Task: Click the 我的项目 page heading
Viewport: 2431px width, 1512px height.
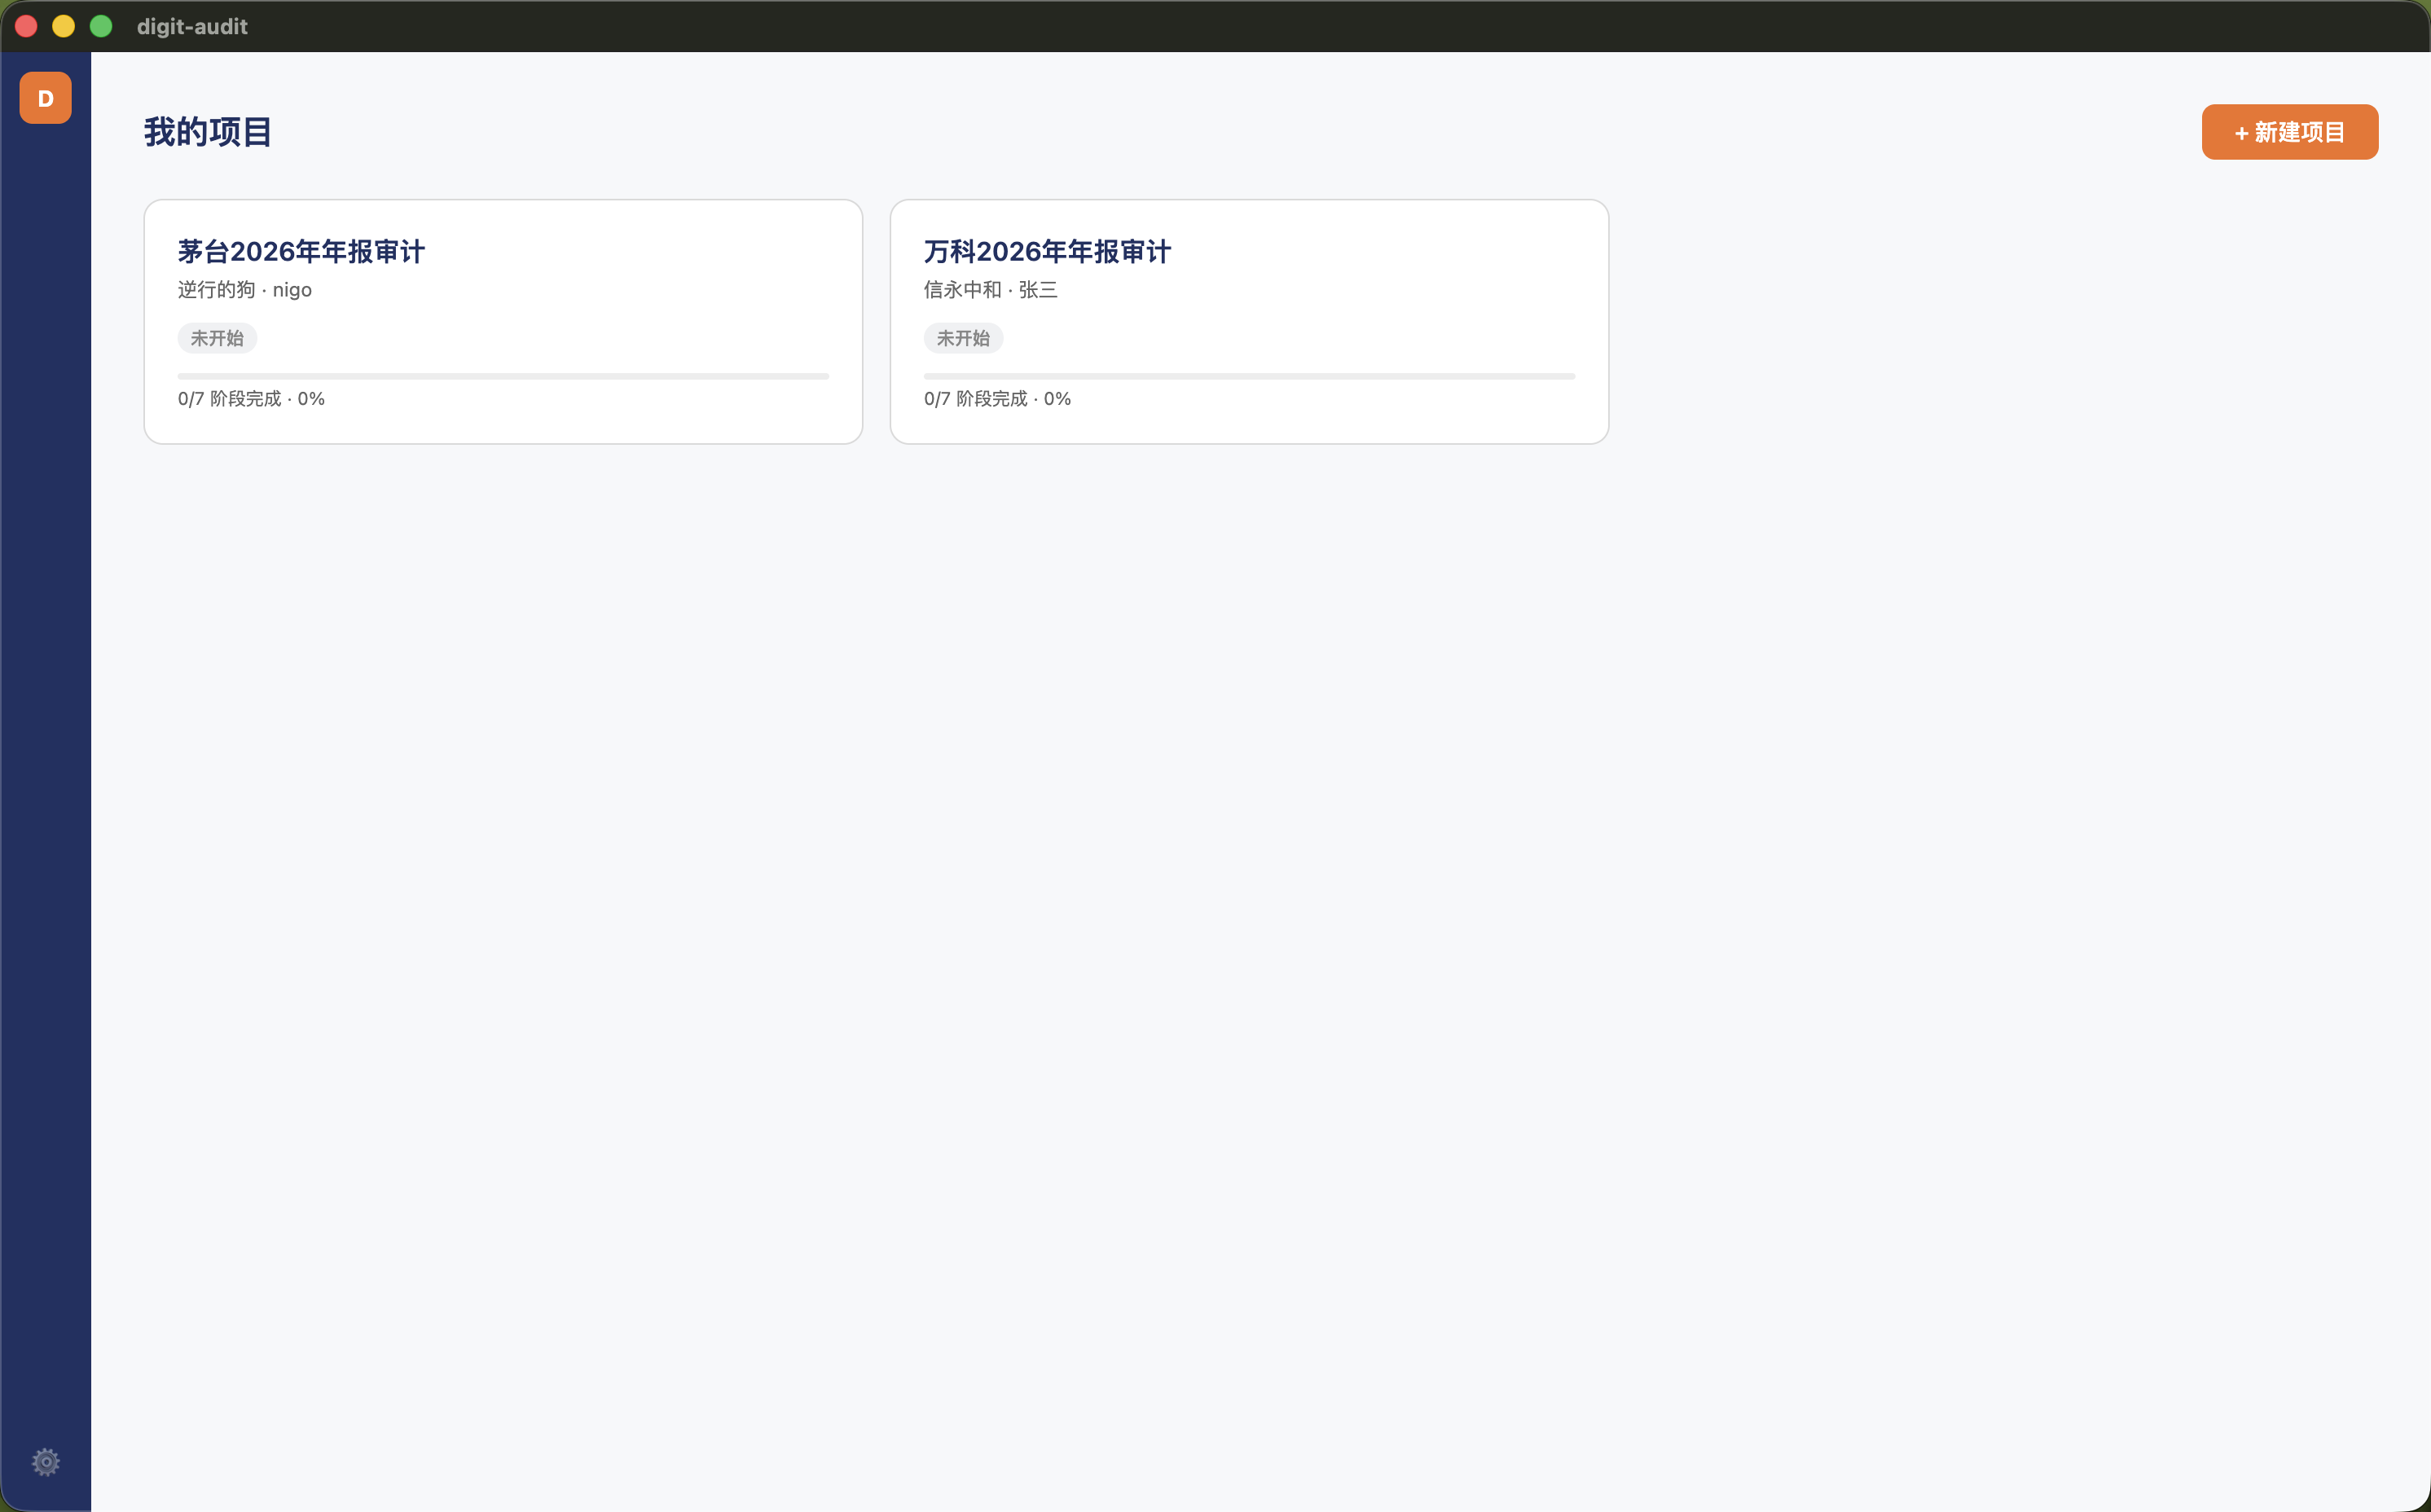Action: click(x=208, y=132)
